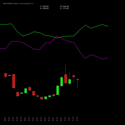Click the 01 Jan date label

click(37, 119)
